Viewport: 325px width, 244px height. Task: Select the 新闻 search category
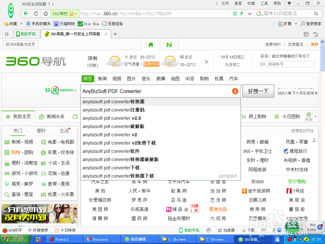click(102, 79)
